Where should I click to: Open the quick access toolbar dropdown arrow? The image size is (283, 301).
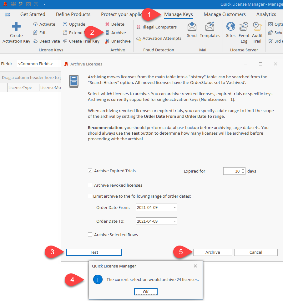click(44, 4)
